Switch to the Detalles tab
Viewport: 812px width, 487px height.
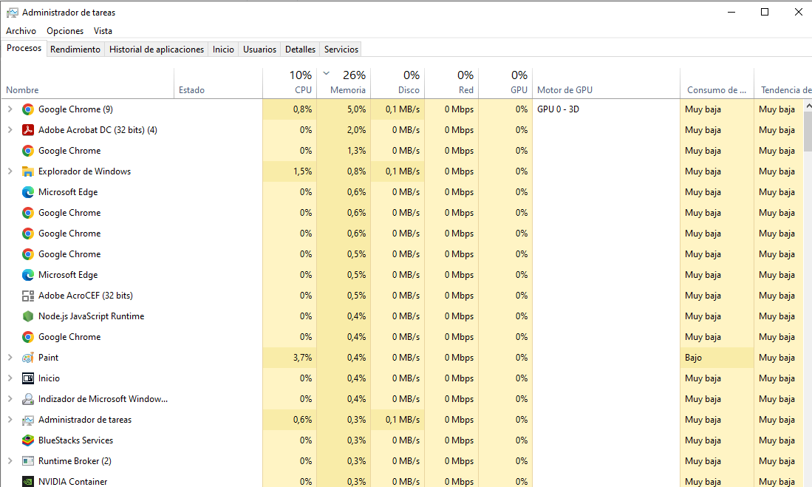point(301,50)
